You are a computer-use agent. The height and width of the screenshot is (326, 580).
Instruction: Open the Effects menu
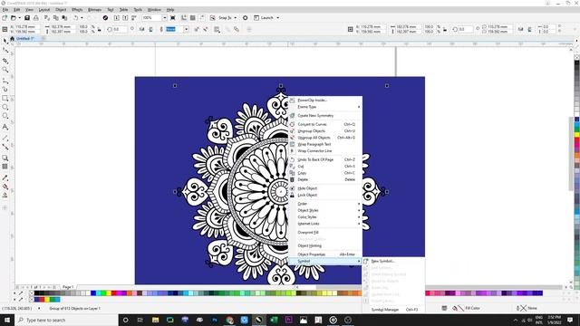coord(77,10)
